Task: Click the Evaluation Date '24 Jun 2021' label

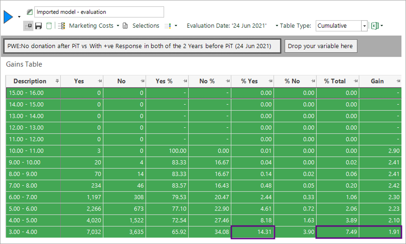Action: [227, 26]
